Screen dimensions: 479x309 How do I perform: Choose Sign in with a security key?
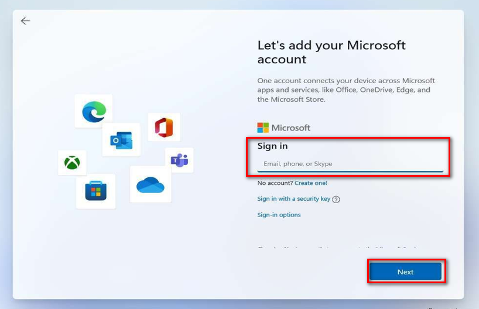(293, 199)
